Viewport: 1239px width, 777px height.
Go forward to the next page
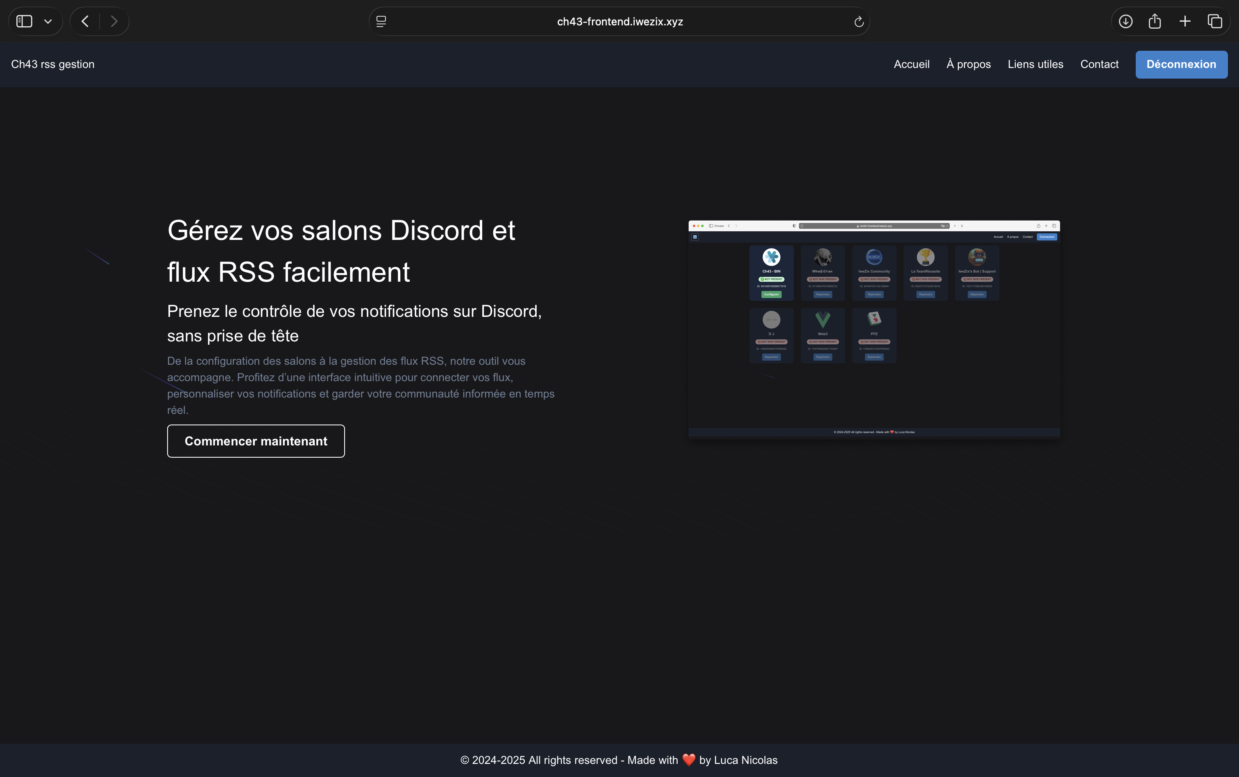114,21
